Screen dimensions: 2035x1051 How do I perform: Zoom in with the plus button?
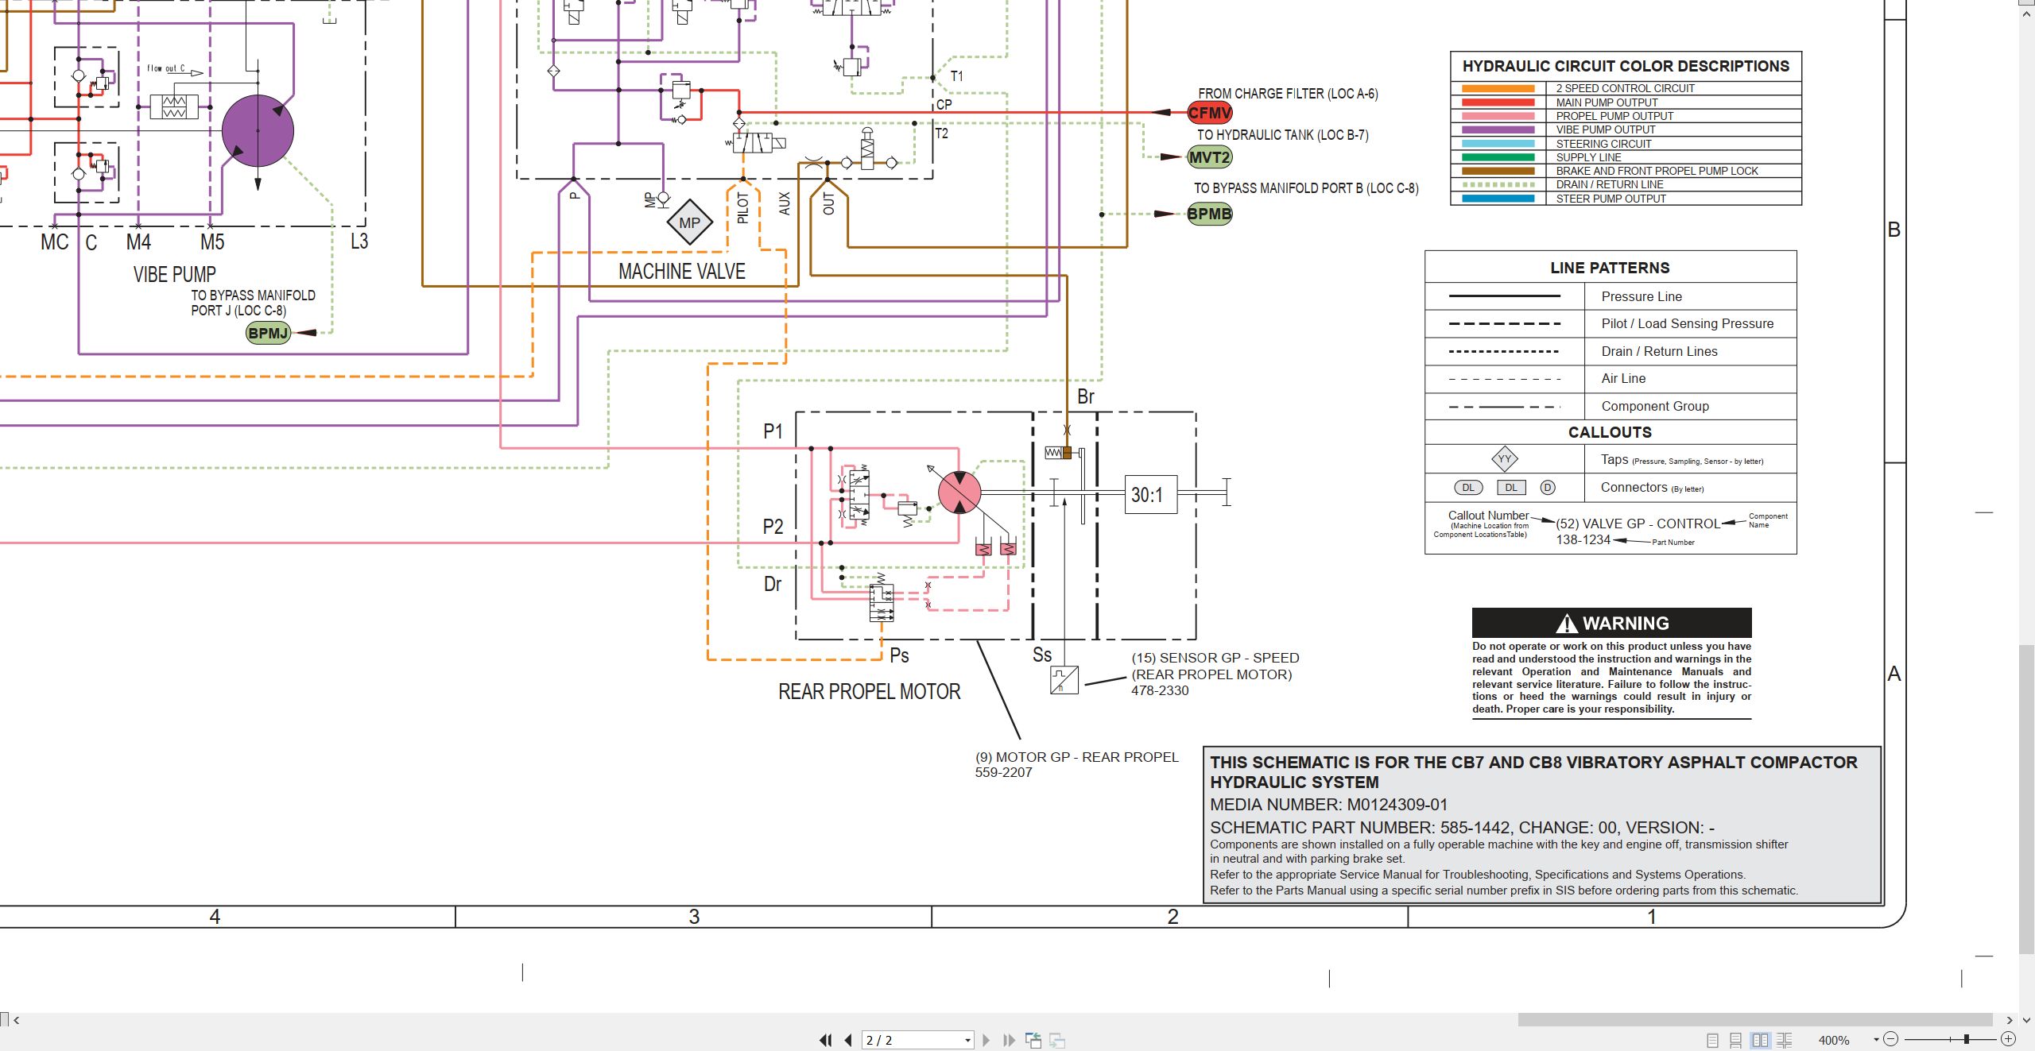pyautogui.click(x=2008, y=1039)
